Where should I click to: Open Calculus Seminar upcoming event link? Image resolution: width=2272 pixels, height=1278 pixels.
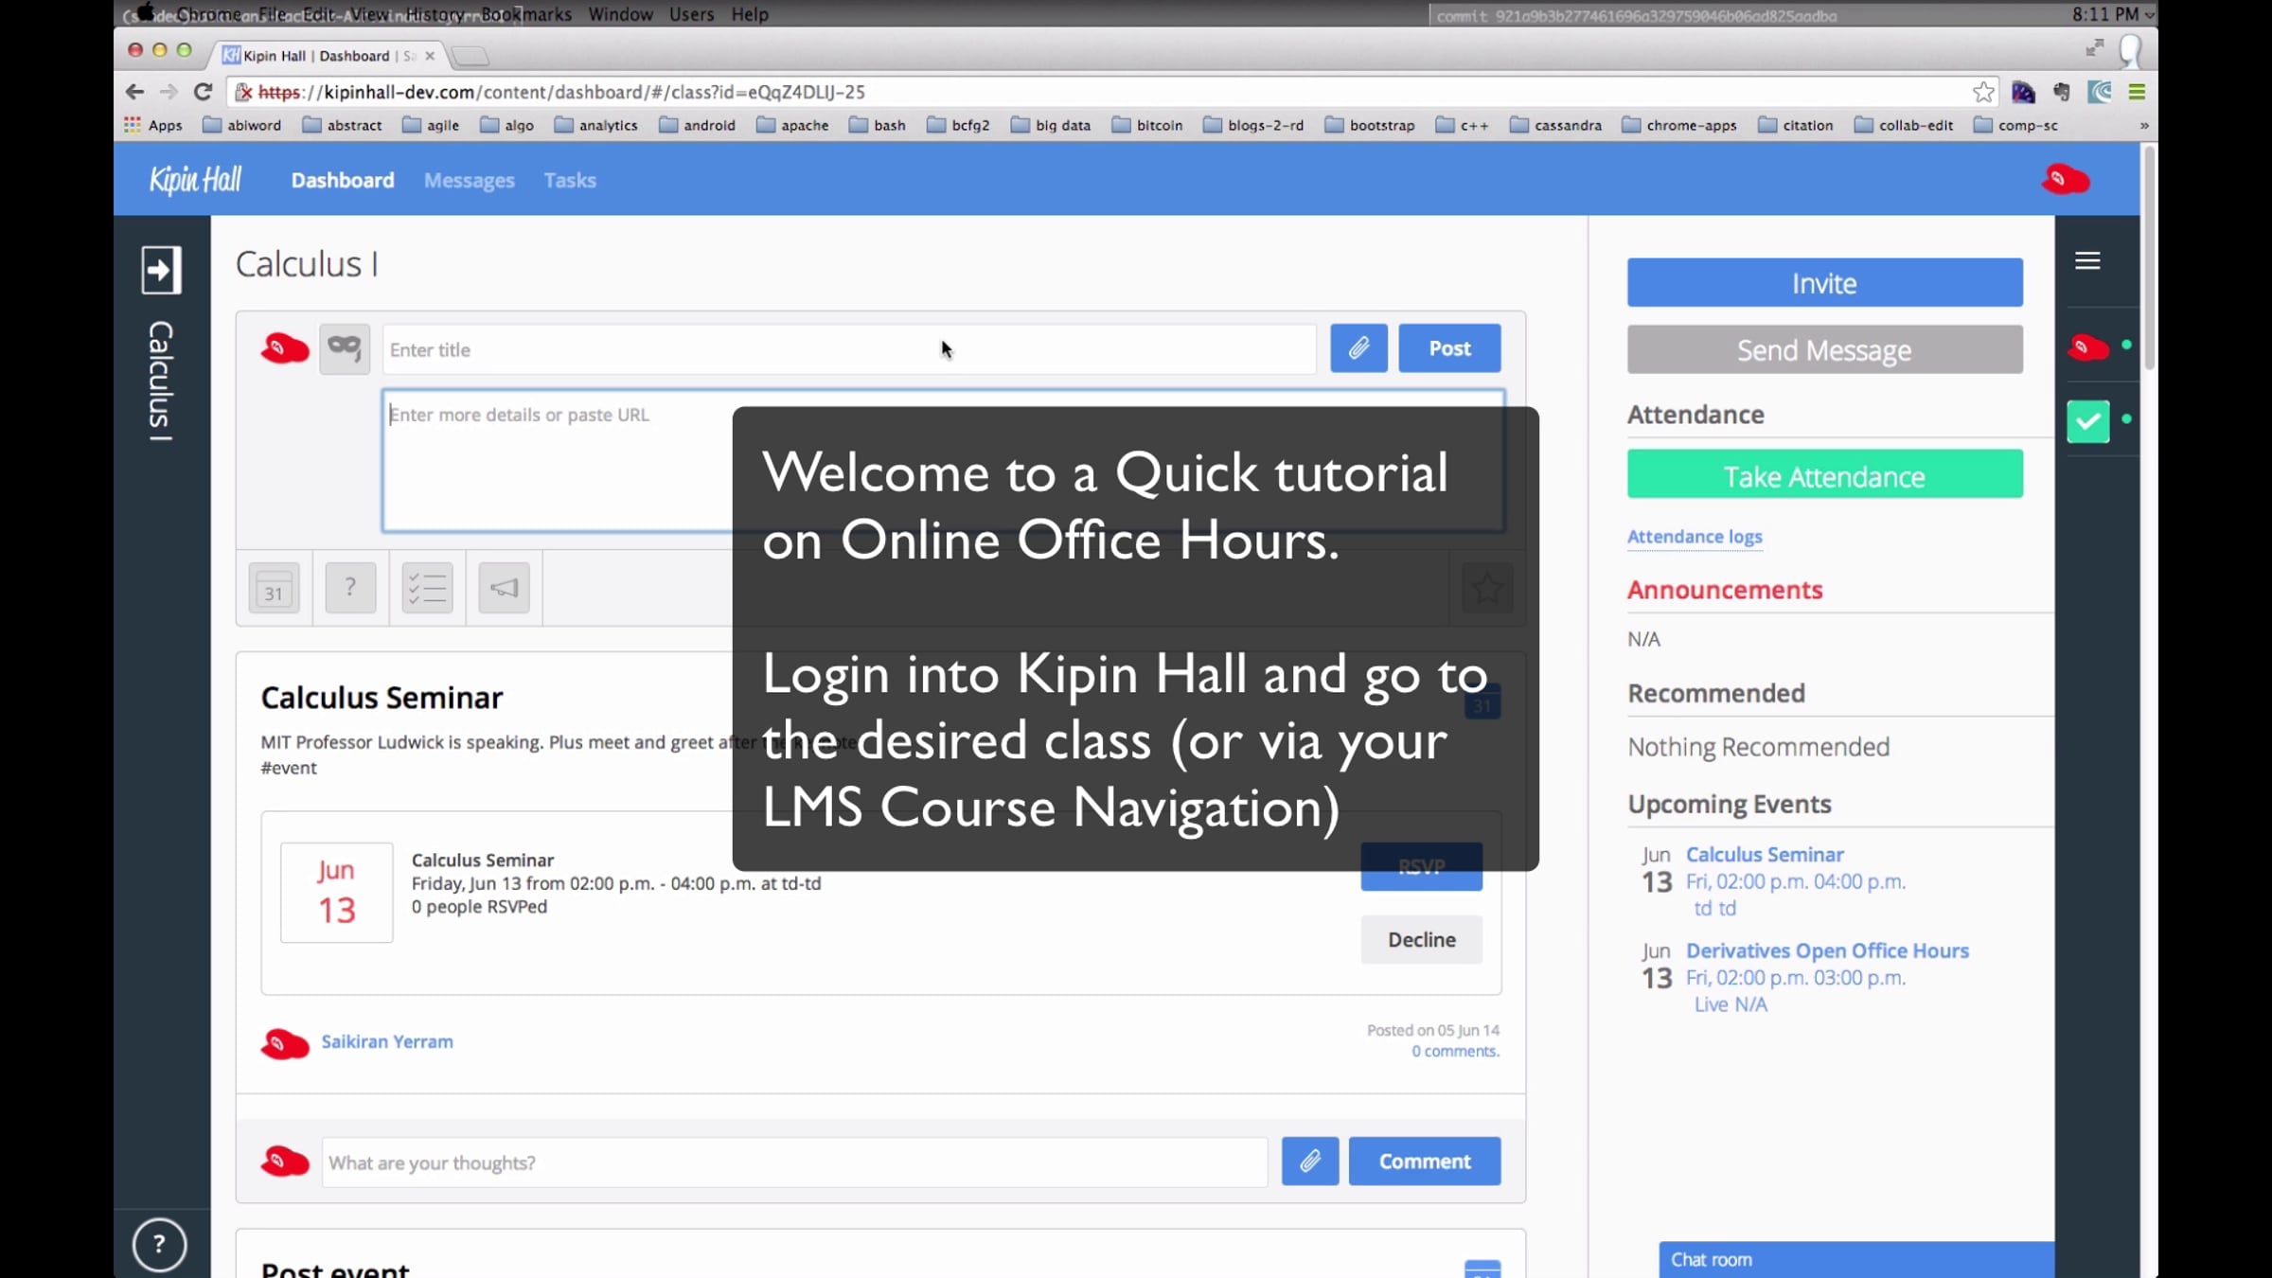coord(1765,854)
